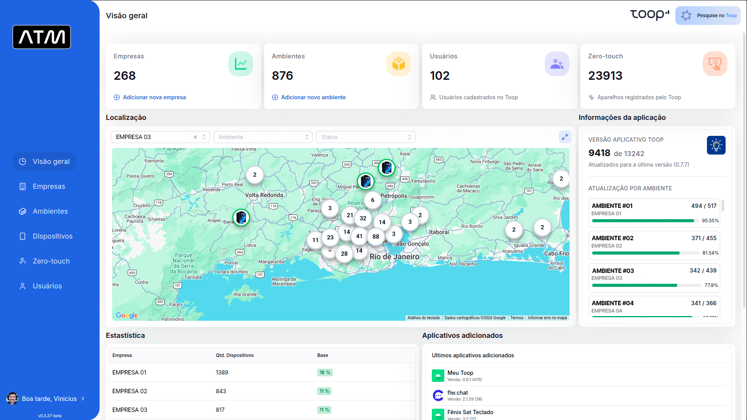The height and width of the screenshot is (420, 747).
Task: Click the Usuários people icon
Action: [557, 64]
